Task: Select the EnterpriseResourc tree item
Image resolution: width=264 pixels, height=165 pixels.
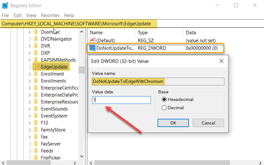Action: point(60,102)
